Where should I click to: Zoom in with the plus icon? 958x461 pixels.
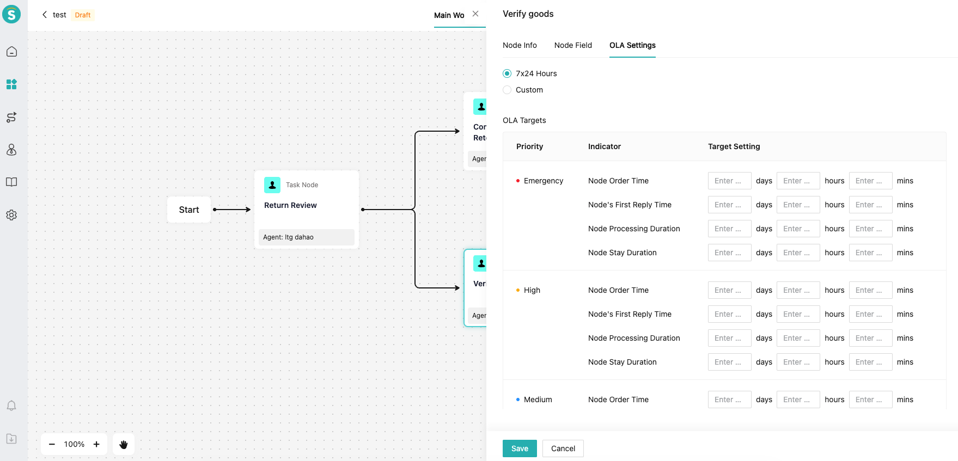click(x=96, y=444)
